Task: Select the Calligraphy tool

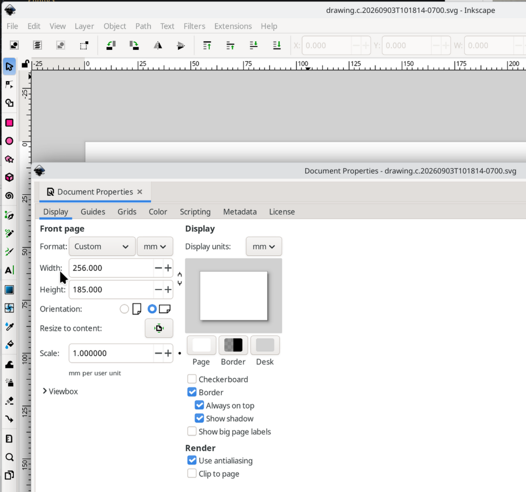Action: [9, 251]
